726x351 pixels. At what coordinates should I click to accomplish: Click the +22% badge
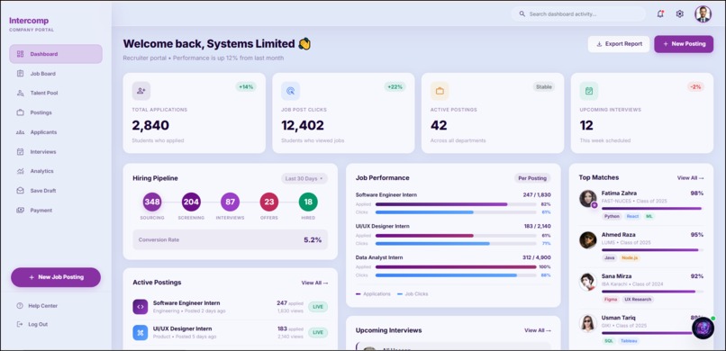click(395, 86)
